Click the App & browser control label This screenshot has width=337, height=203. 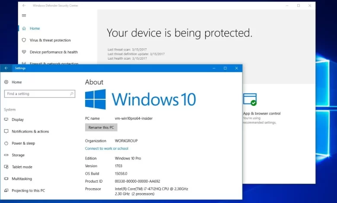click(x=262, y=114)
